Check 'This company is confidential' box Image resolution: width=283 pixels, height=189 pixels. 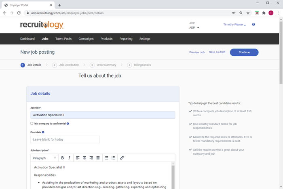tap(32, 123)
